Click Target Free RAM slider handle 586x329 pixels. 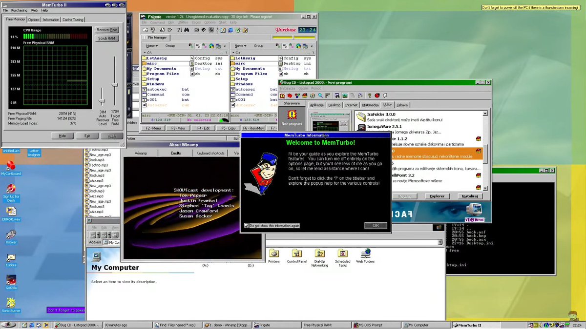(x=115, y=84)
